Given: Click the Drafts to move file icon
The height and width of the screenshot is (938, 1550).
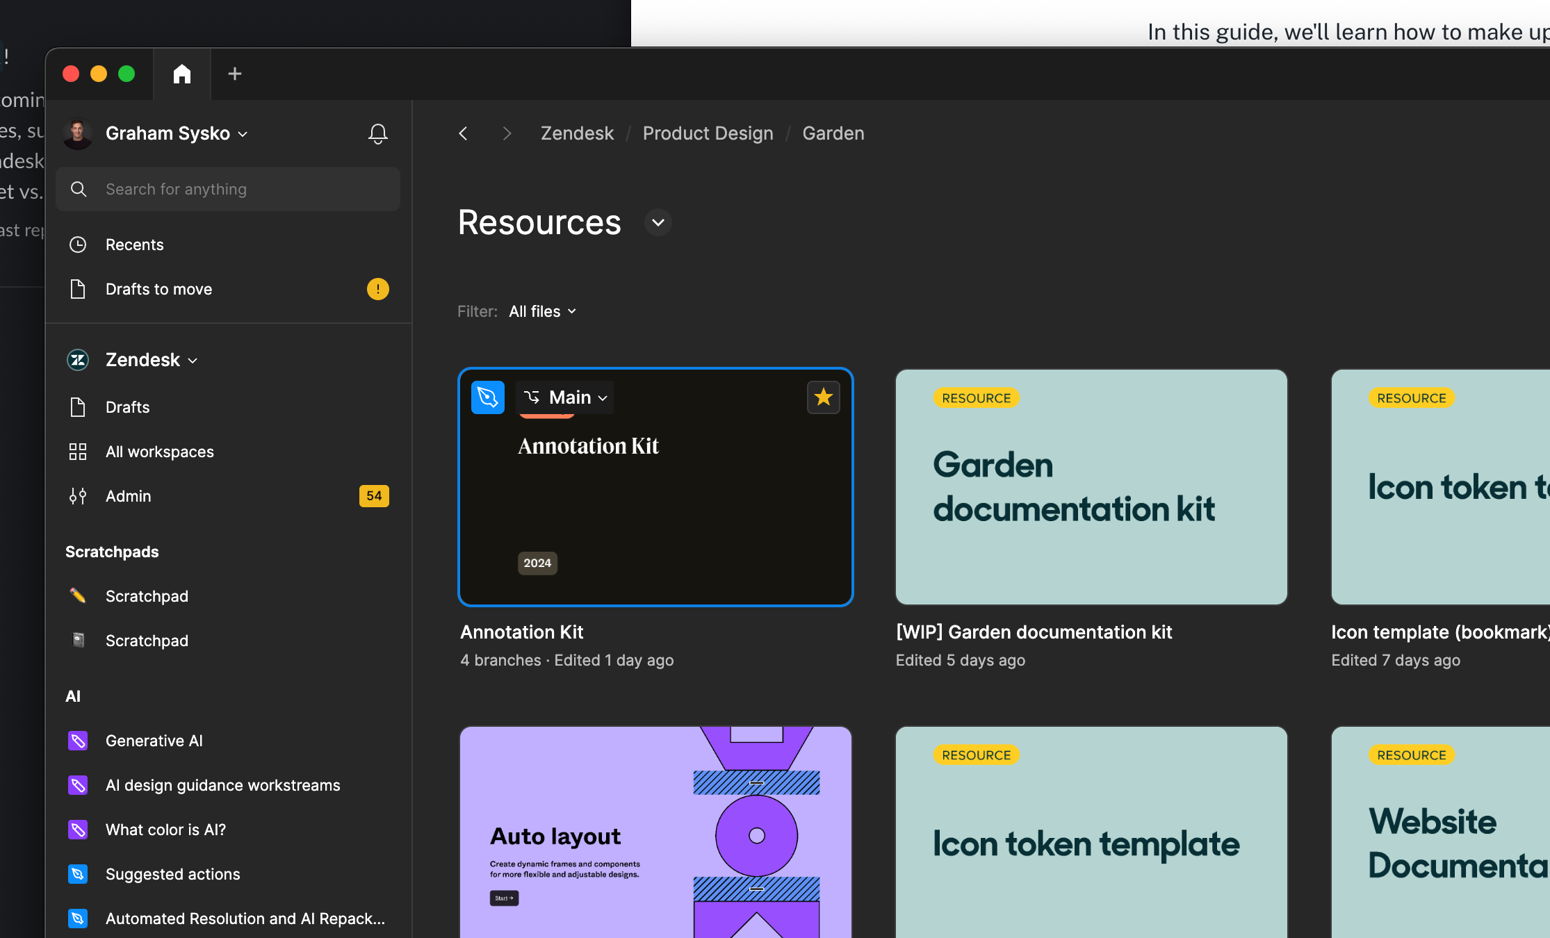Looking at the screenshot, I should [78, 289].
